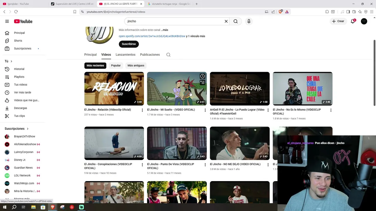
Task: Open the notifications bell
Action: click(353, 21)
